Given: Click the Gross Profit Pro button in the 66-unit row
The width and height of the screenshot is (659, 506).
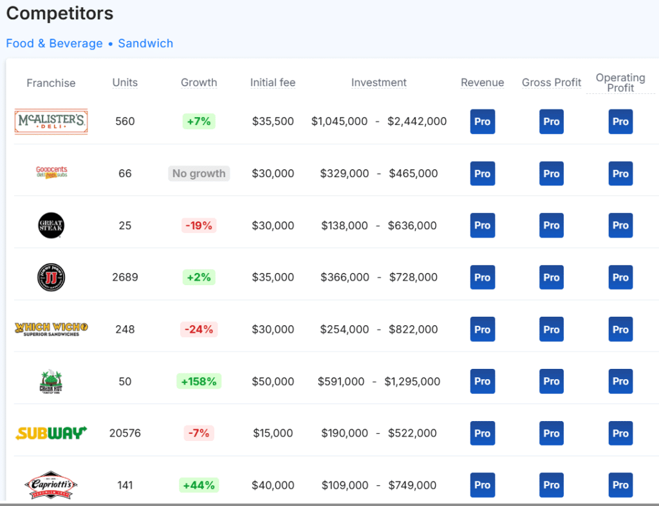Looking at the screenshot, I should pos(552,174).
